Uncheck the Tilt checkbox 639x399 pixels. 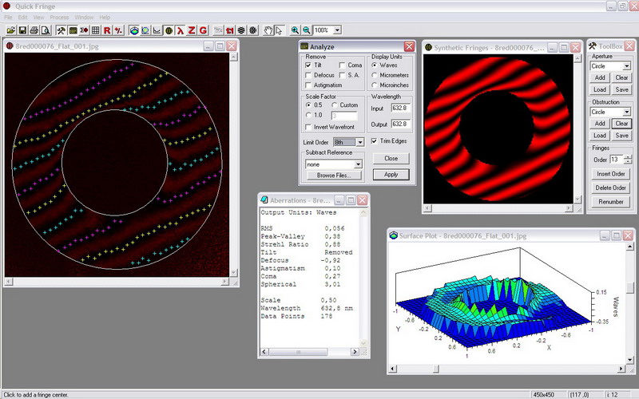tap(308, 65)
